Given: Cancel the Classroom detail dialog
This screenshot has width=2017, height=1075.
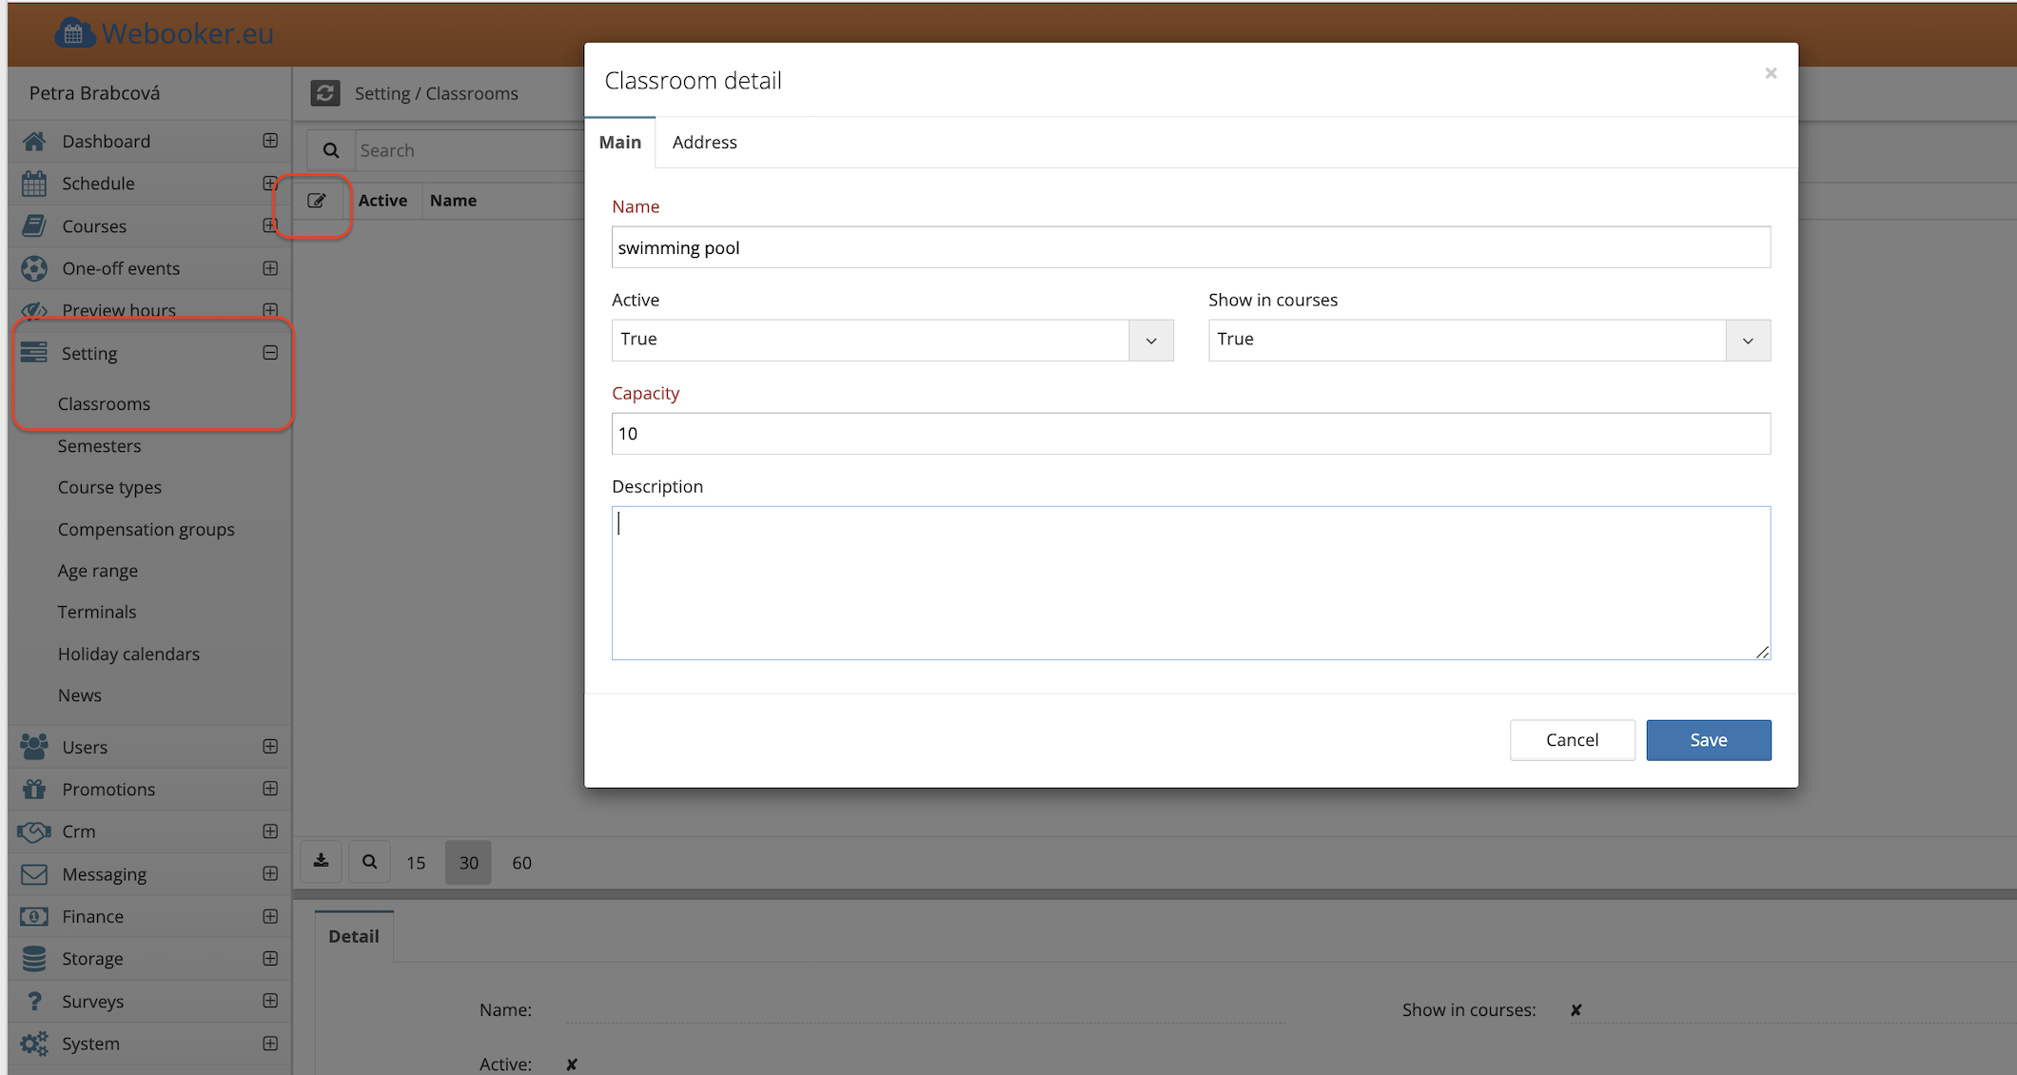Looking at the screenshot, I should [1572, 740].
